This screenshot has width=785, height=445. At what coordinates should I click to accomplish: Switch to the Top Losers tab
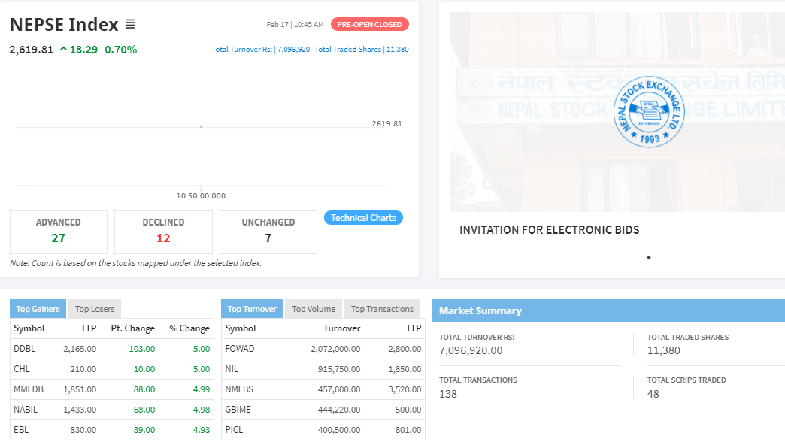pos(95,309)
